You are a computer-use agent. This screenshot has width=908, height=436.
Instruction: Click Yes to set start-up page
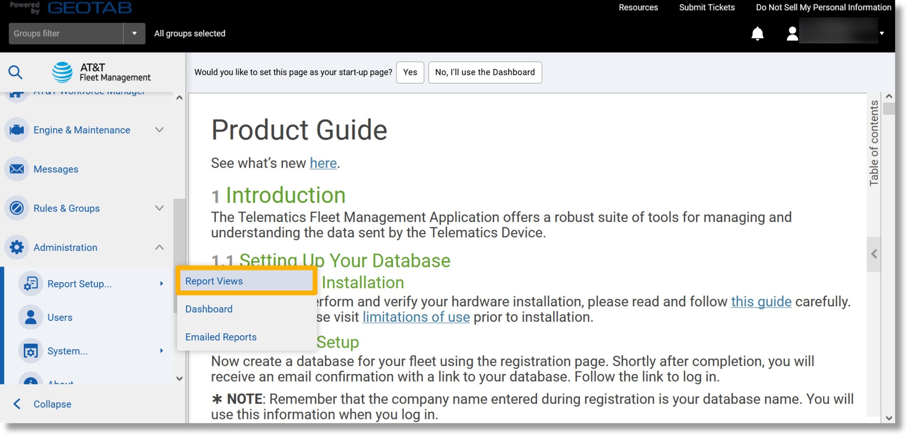[x=410, y=72]
